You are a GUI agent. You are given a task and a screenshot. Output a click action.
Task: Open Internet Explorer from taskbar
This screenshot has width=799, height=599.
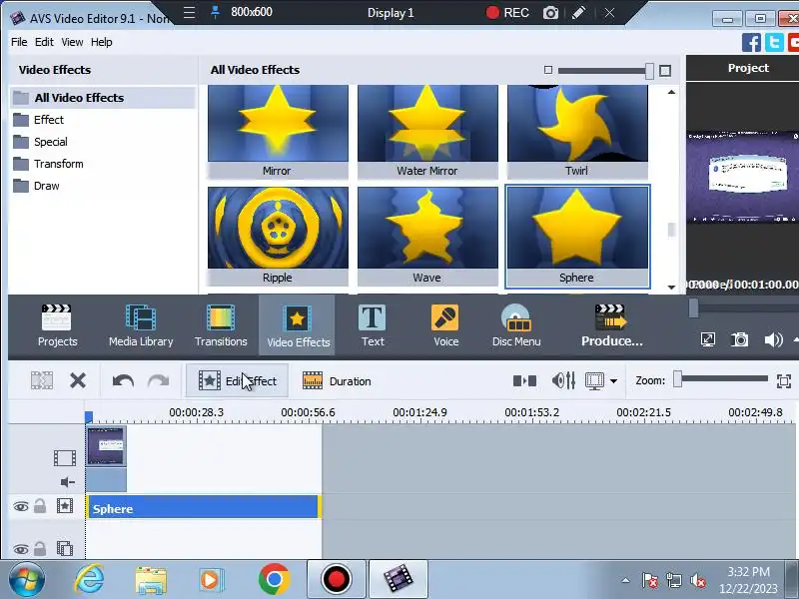click(90, 580)
